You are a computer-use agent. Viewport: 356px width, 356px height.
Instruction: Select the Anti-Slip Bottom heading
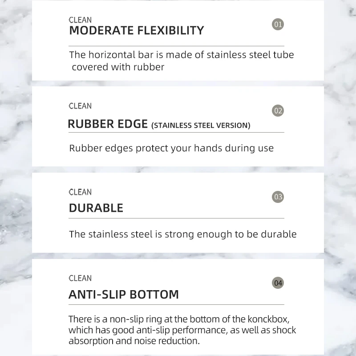[x=124, y=295]
